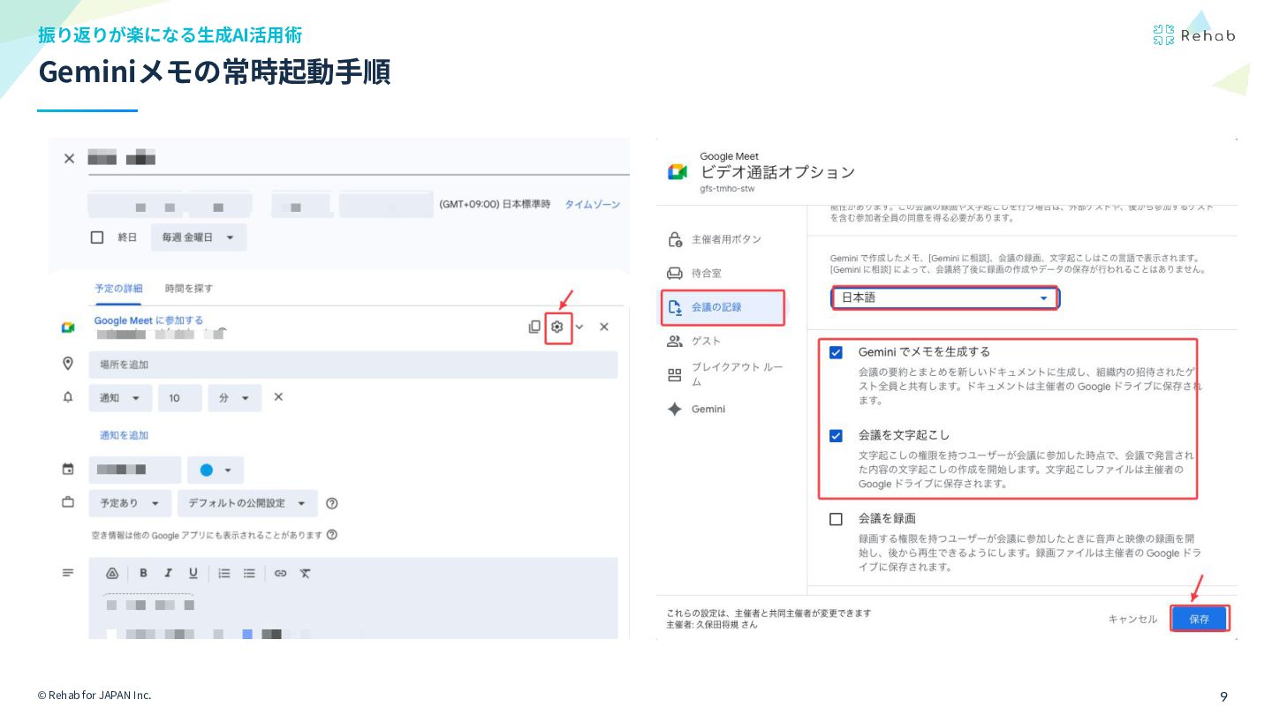Open the Google Drive attachment tool

(x=112, y=573)
